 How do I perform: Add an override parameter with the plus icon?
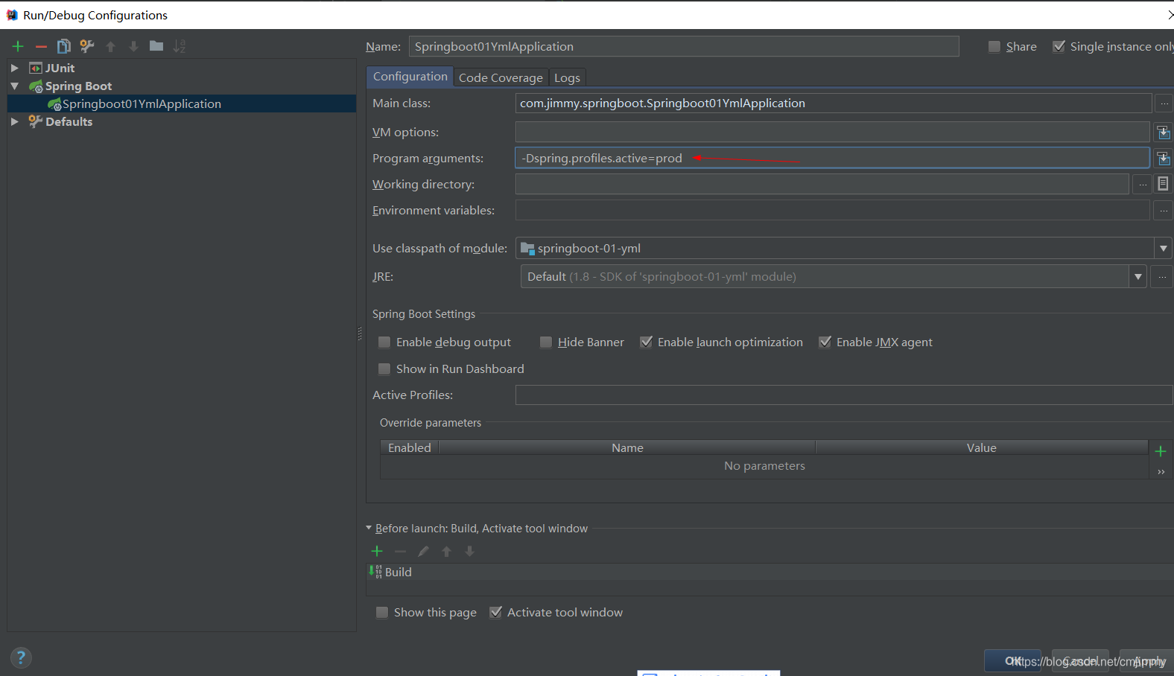pyautogui.click(x=1161, y=451)
